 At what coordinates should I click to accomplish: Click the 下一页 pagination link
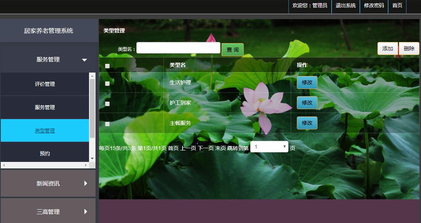(206, 148)
